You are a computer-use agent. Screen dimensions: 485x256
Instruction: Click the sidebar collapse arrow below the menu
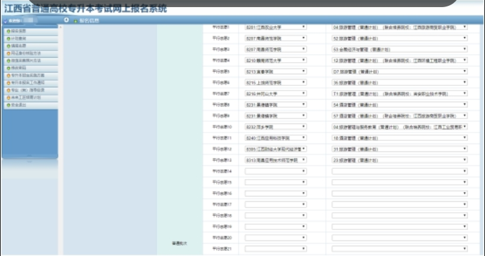click(30, 156)
